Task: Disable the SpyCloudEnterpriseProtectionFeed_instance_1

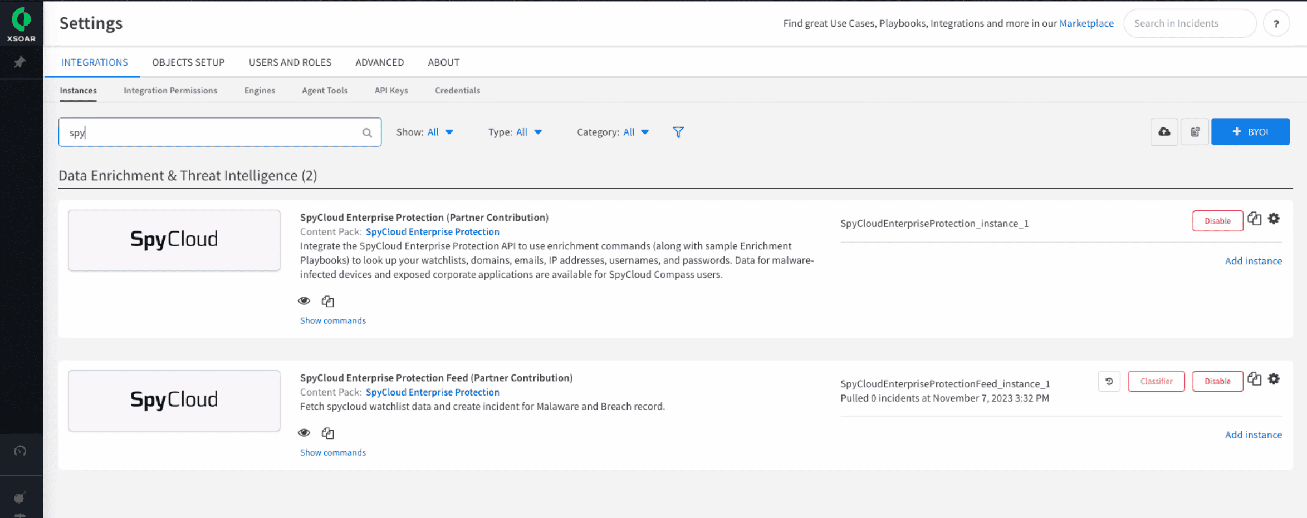Action: point(1217,381)
